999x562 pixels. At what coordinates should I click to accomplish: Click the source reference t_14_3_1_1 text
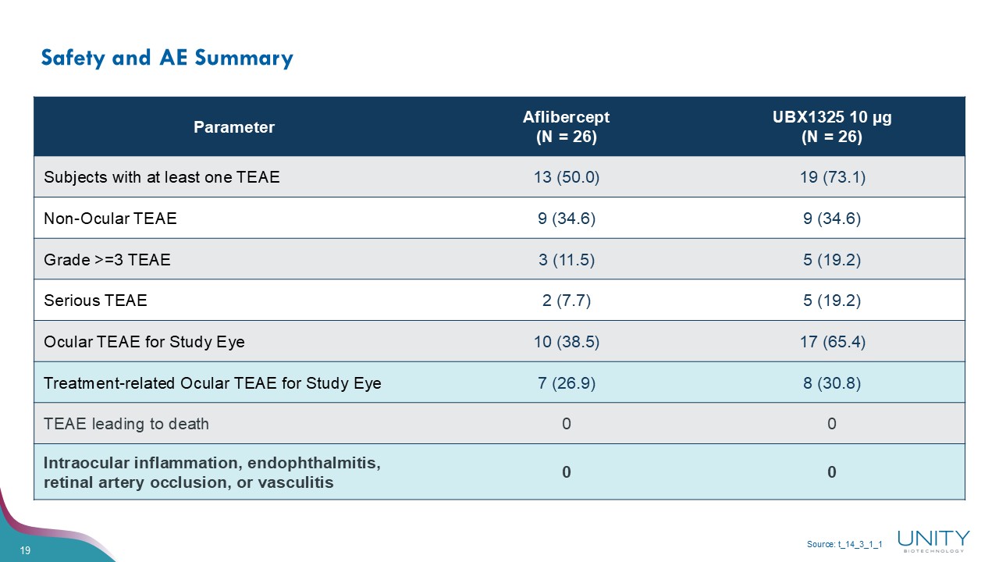[844, 544]
